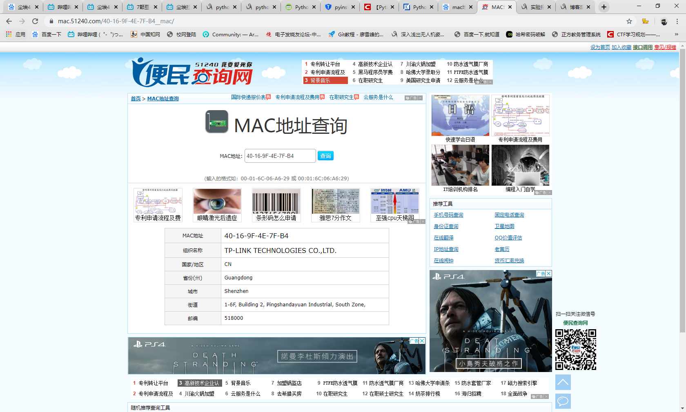Screen dimensions: 686x412
Task: Close the pyins browser tab
Action: point(353,7)
